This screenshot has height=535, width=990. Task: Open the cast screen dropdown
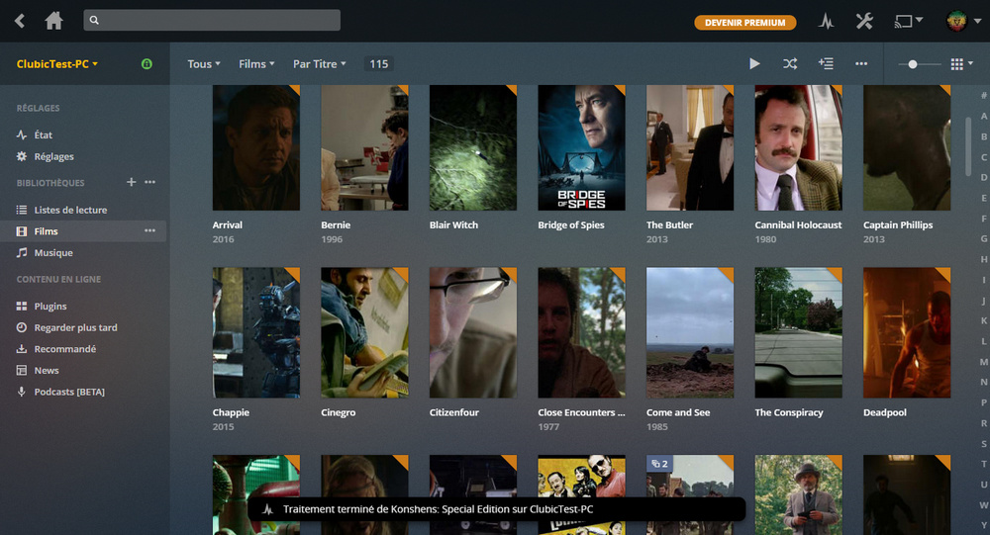907,21
